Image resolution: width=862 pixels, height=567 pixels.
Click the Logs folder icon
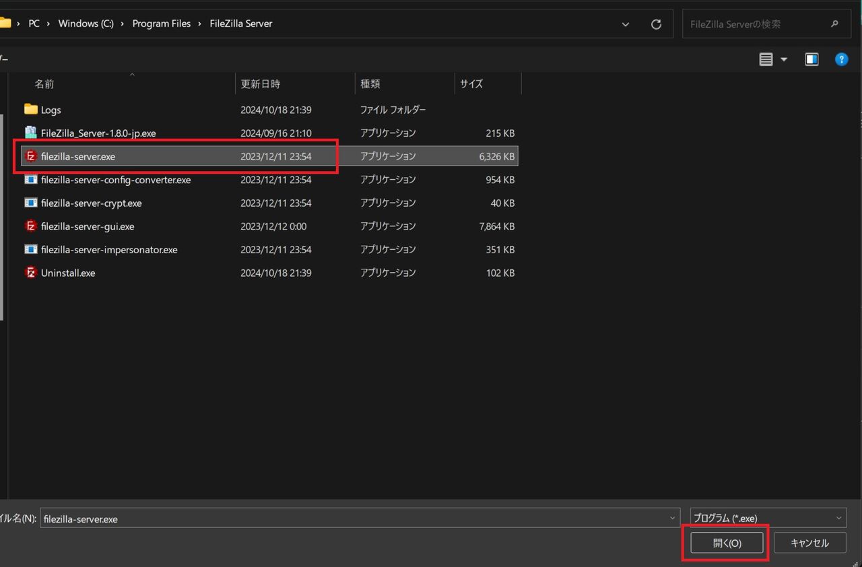(30, 109)
